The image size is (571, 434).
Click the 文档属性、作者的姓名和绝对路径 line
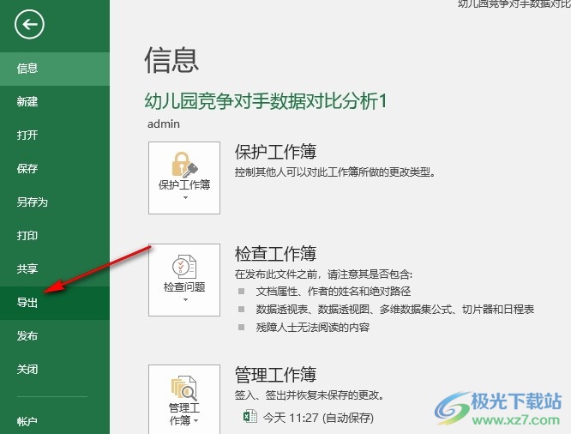tap(334, 291)
